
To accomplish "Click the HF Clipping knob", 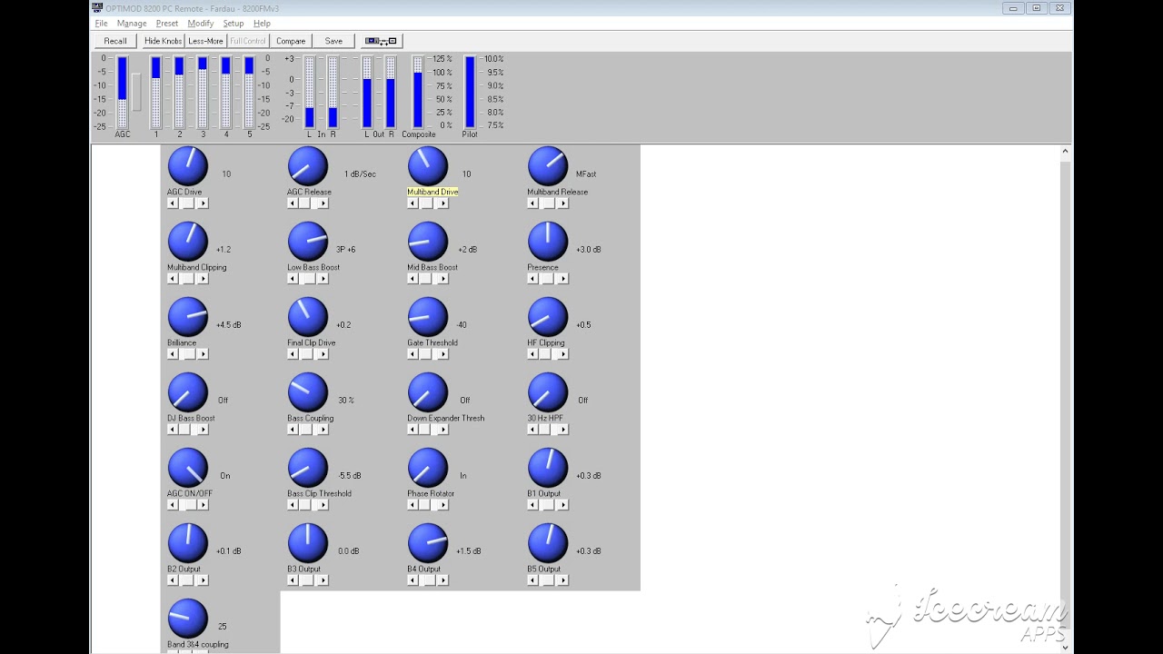I will (x=548, y=317).
